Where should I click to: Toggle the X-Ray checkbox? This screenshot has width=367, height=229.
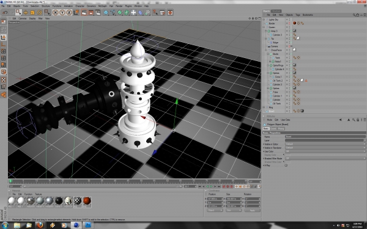[x=286, y=165]
